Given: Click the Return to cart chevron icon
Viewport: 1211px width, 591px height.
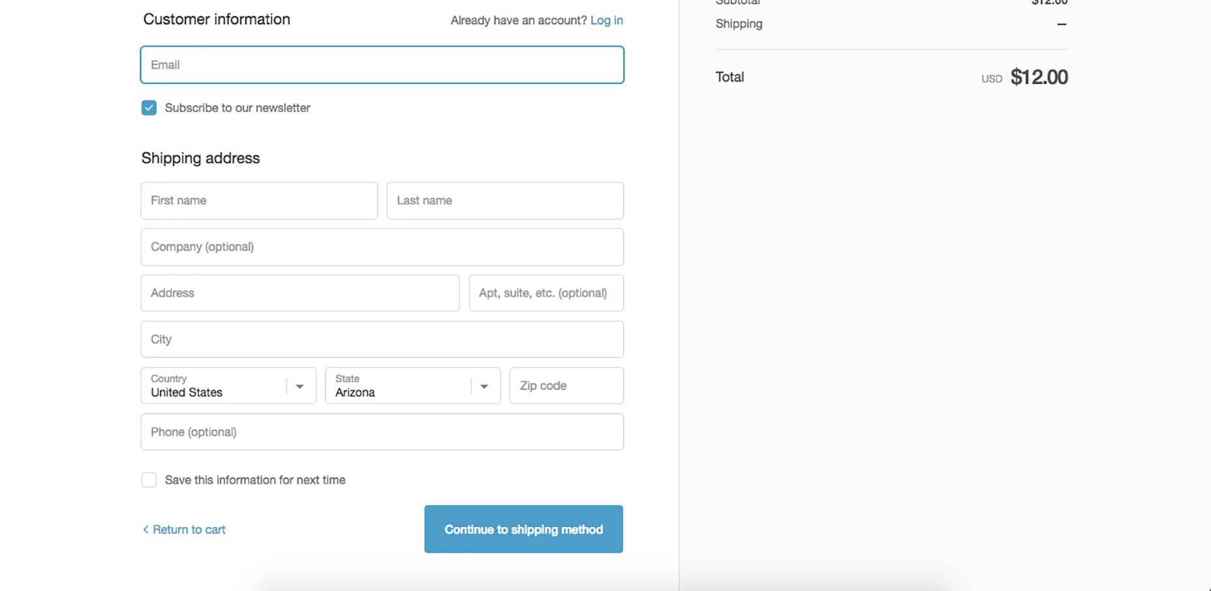Looking at the screenshot, I should point(146,530).
